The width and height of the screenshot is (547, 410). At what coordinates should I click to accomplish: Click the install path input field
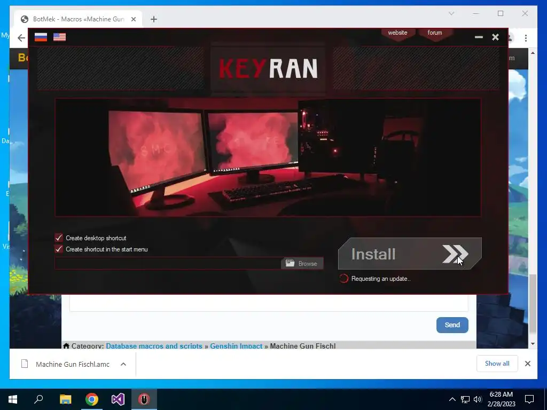click(168, 263)
